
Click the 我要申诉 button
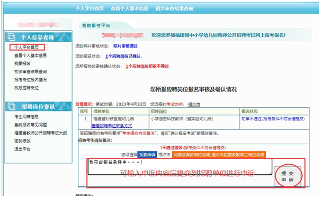147,155
